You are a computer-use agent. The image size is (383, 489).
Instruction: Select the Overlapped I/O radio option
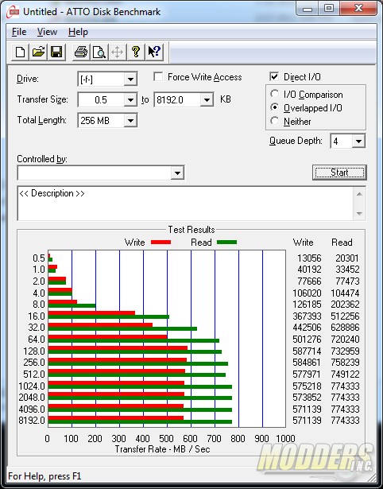275,107
